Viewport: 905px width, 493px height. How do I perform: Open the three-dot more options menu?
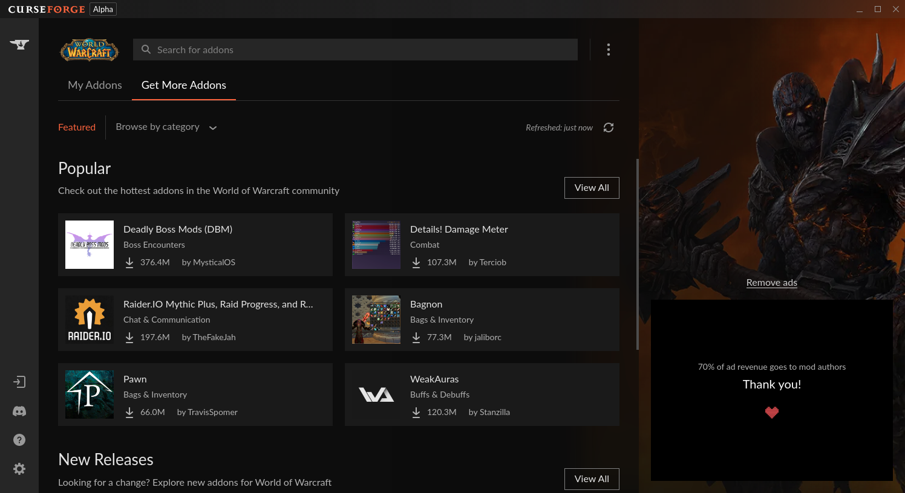click(x=608, y=50)
